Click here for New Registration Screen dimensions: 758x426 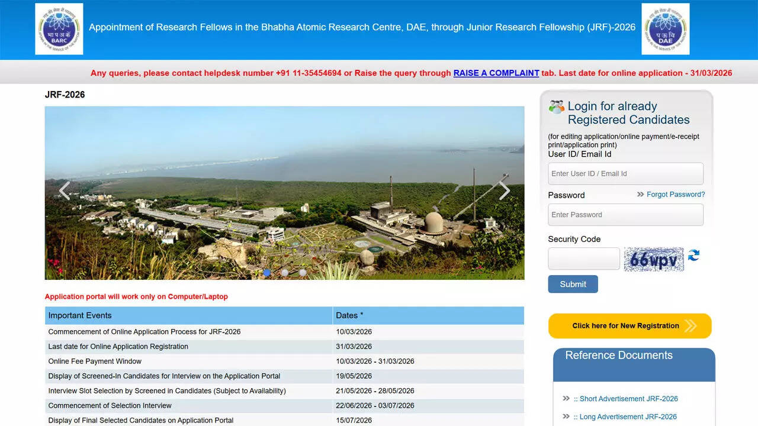click(x=629, y=325)
